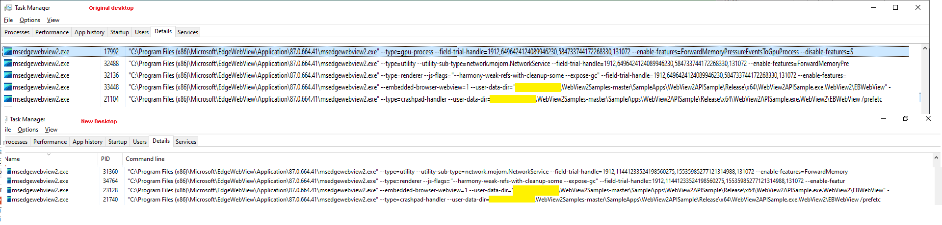Minimize the lower Task Manager window
Image resolution: width=942 pixels, height=225 pixels.
(884, 119)
